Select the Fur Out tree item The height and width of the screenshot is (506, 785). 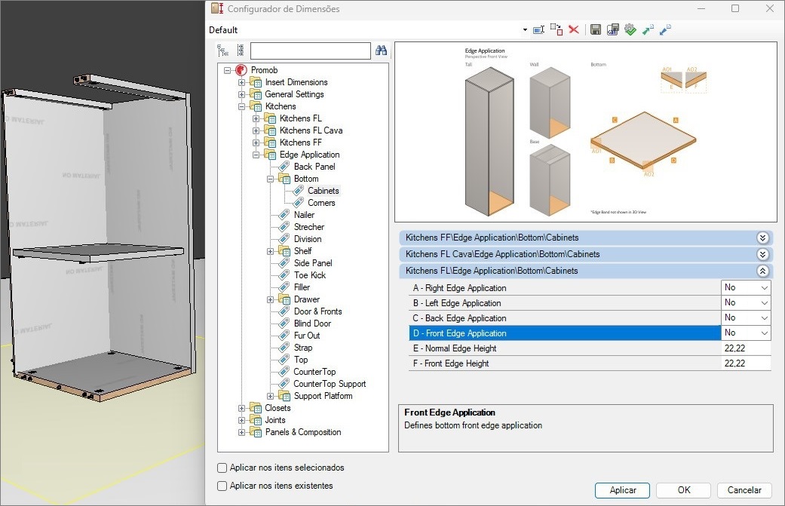point(306,336)
